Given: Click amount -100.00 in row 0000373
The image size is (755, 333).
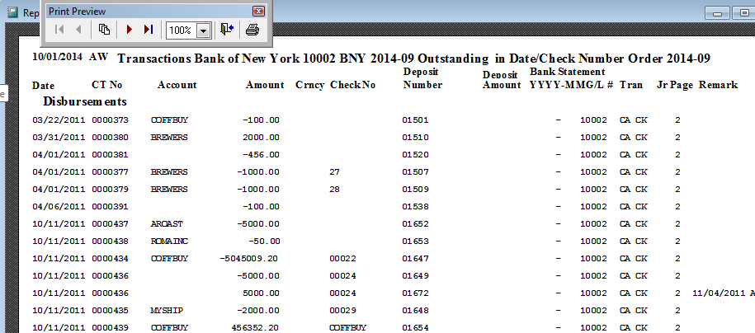Looking at the screenshot, I should click(x=261, y=120).
